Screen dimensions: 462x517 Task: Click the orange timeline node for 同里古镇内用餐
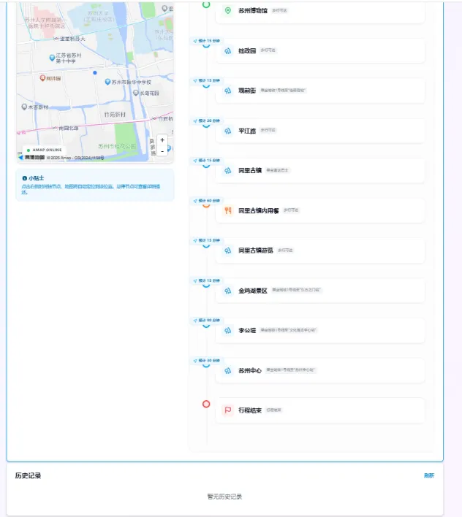206,205
